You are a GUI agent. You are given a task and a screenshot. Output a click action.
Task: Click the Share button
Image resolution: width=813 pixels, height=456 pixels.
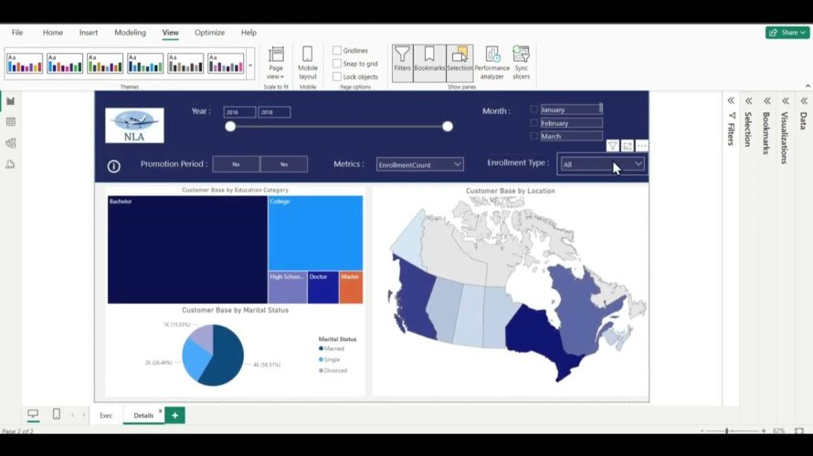(787, 32)
